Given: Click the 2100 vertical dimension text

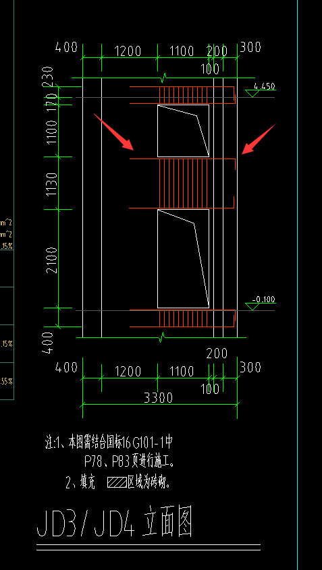Looking at the screenshot, I should tap(52, 260).
